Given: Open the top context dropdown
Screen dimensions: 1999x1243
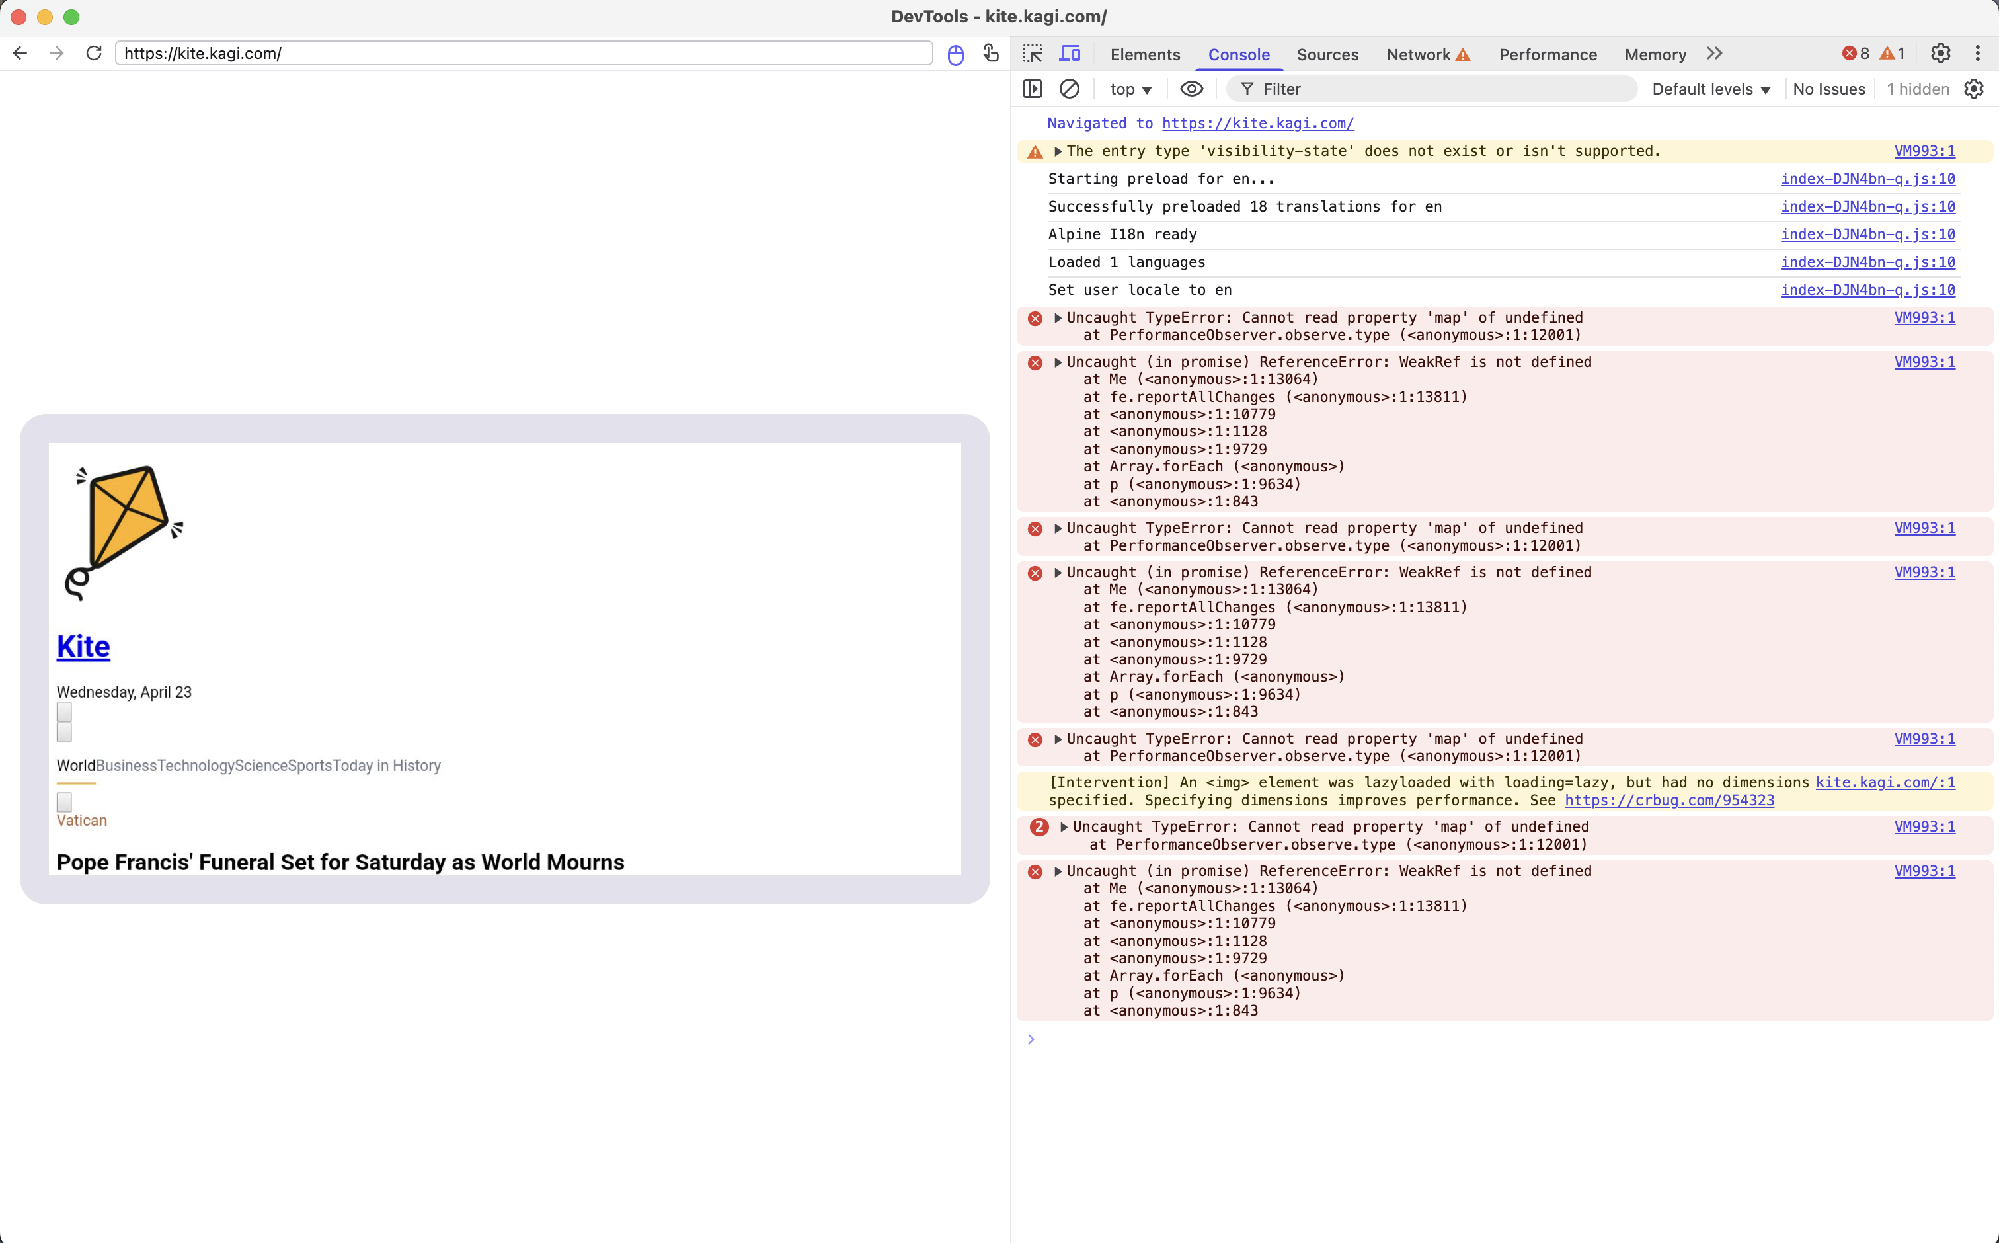Looking at the screenshot, I should click(1130, 89).
